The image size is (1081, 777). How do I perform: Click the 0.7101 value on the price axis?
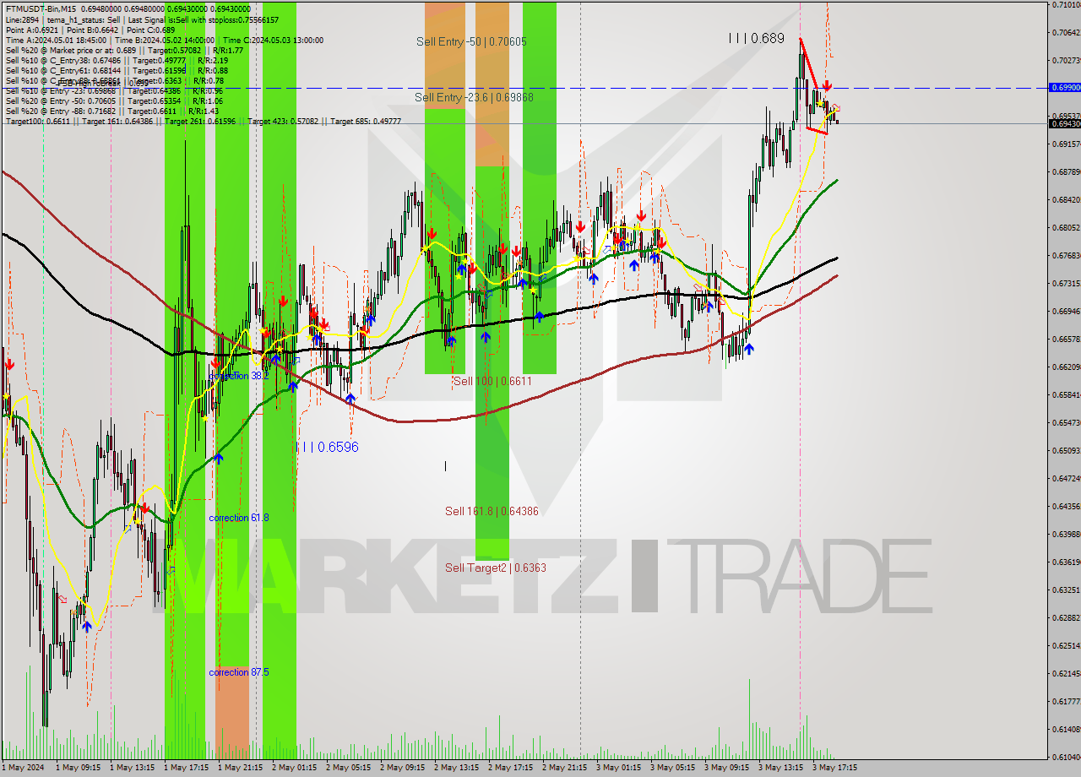click(1066, 5)
